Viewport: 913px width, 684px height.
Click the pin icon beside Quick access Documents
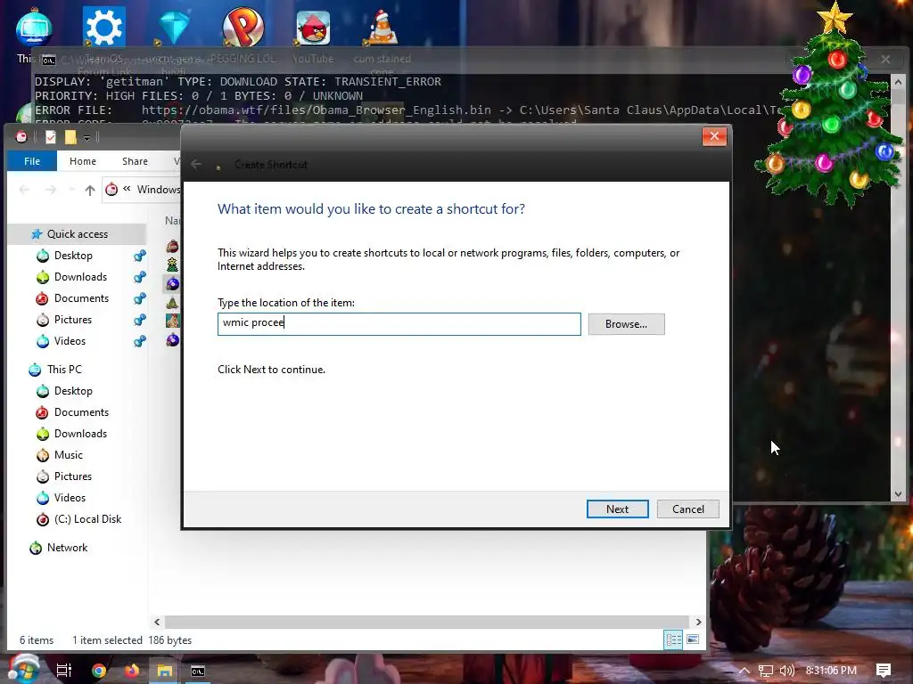[x=140, y=298]
